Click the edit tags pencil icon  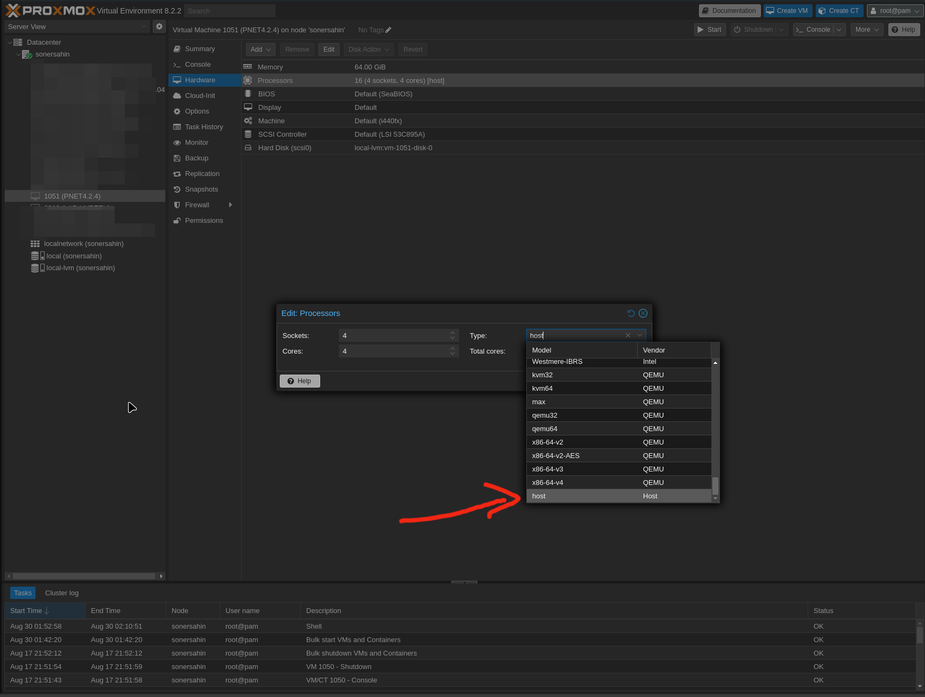coord(389,30)
